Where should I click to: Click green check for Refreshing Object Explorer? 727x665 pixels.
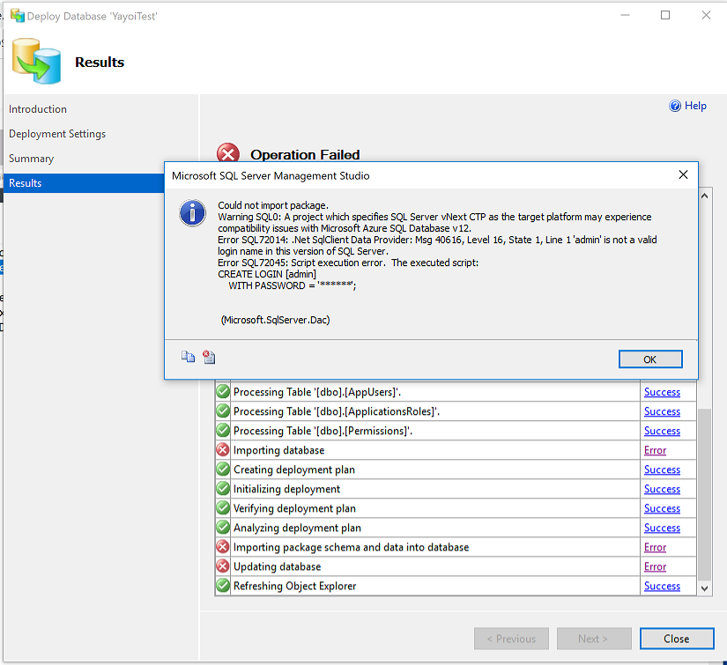click(x=223, y=586)
